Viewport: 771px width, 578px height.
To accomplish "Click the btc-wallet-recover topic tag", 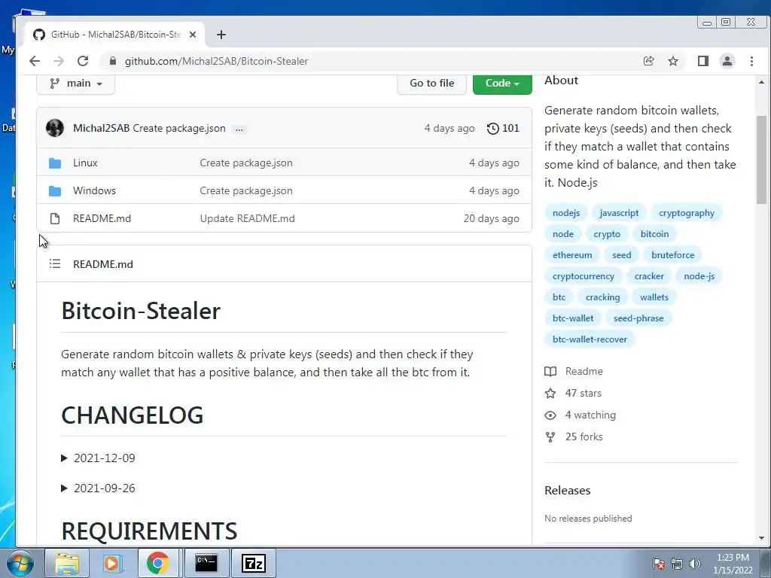I will coord(590,339).
